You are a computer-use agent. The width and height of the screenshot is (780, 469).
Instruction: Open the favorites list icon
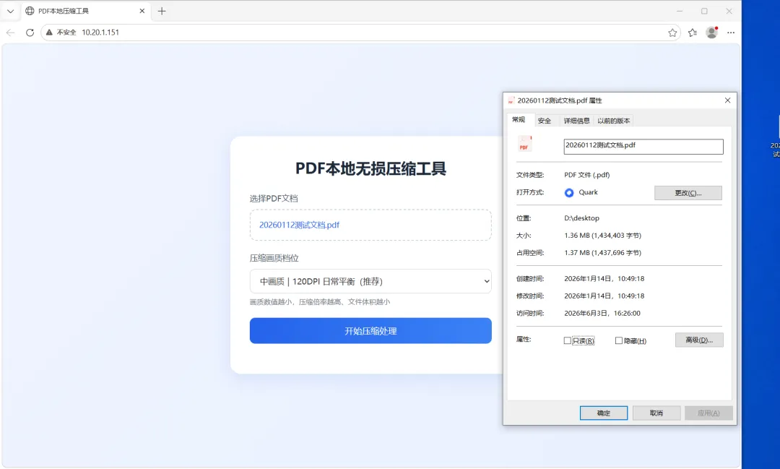pos(693,33)
